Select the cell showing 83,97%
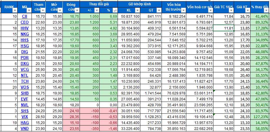The width and height of the screenshot is (270, 132). pyautogui.click(x=260, y=111)
